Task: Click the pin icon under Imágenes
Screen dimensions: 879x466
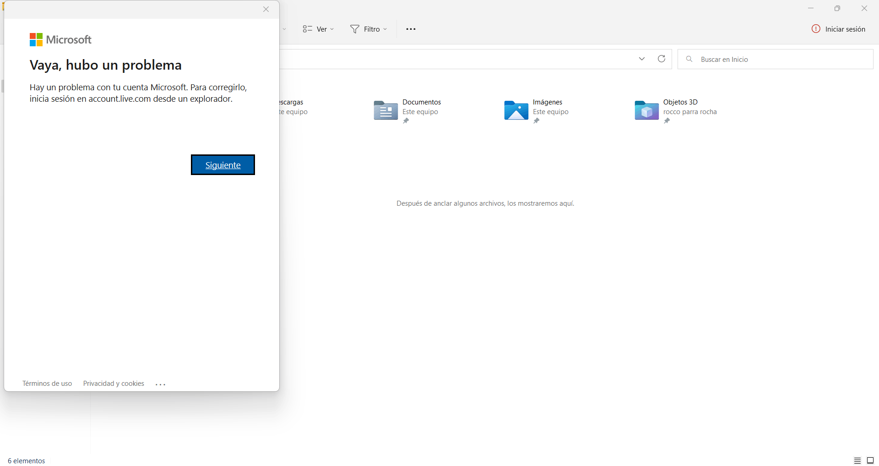Action: [537, 121]
